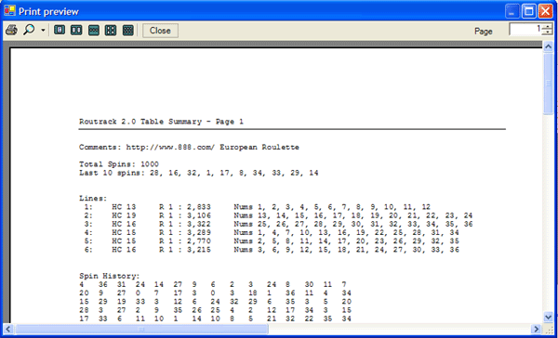Open the Zoom dropdown arrow
This screenshot has height=338, width=558.
[x=43, y=31]
